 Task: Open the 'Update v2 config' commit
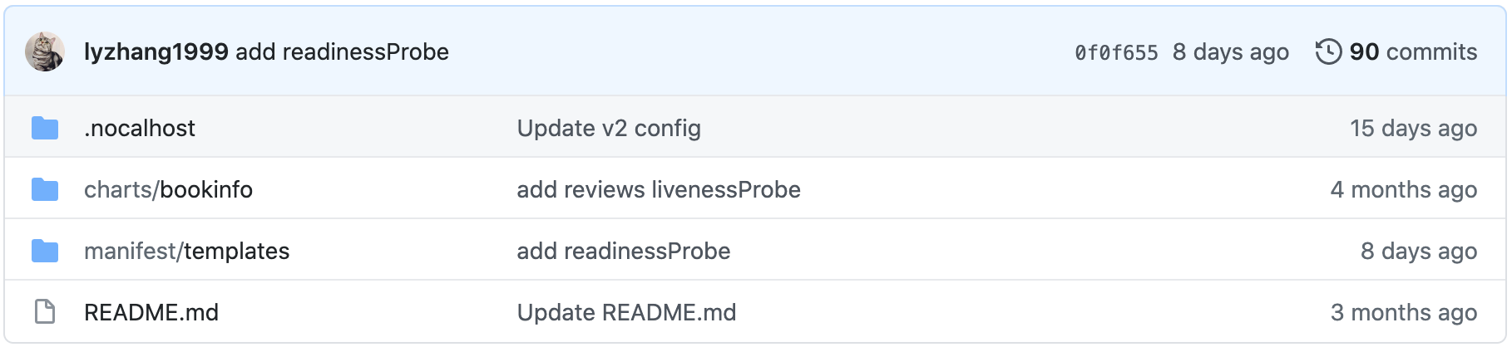(608, 128)
